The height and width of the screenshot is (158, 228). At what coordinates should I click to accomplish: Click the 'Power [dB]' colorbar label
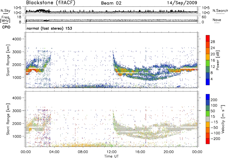(218, 60)
